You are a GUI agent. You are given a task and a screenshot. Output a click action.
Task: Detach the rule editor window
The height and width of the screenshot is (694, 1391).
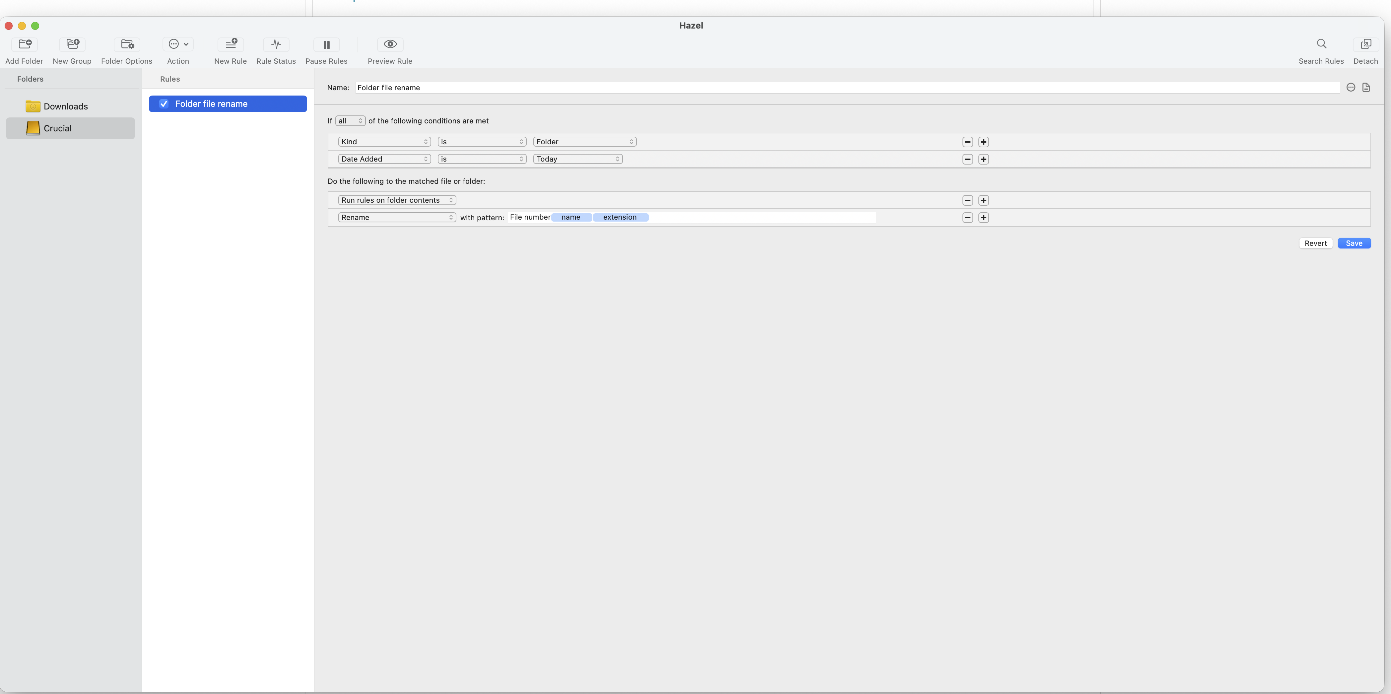click(1365, 44)
